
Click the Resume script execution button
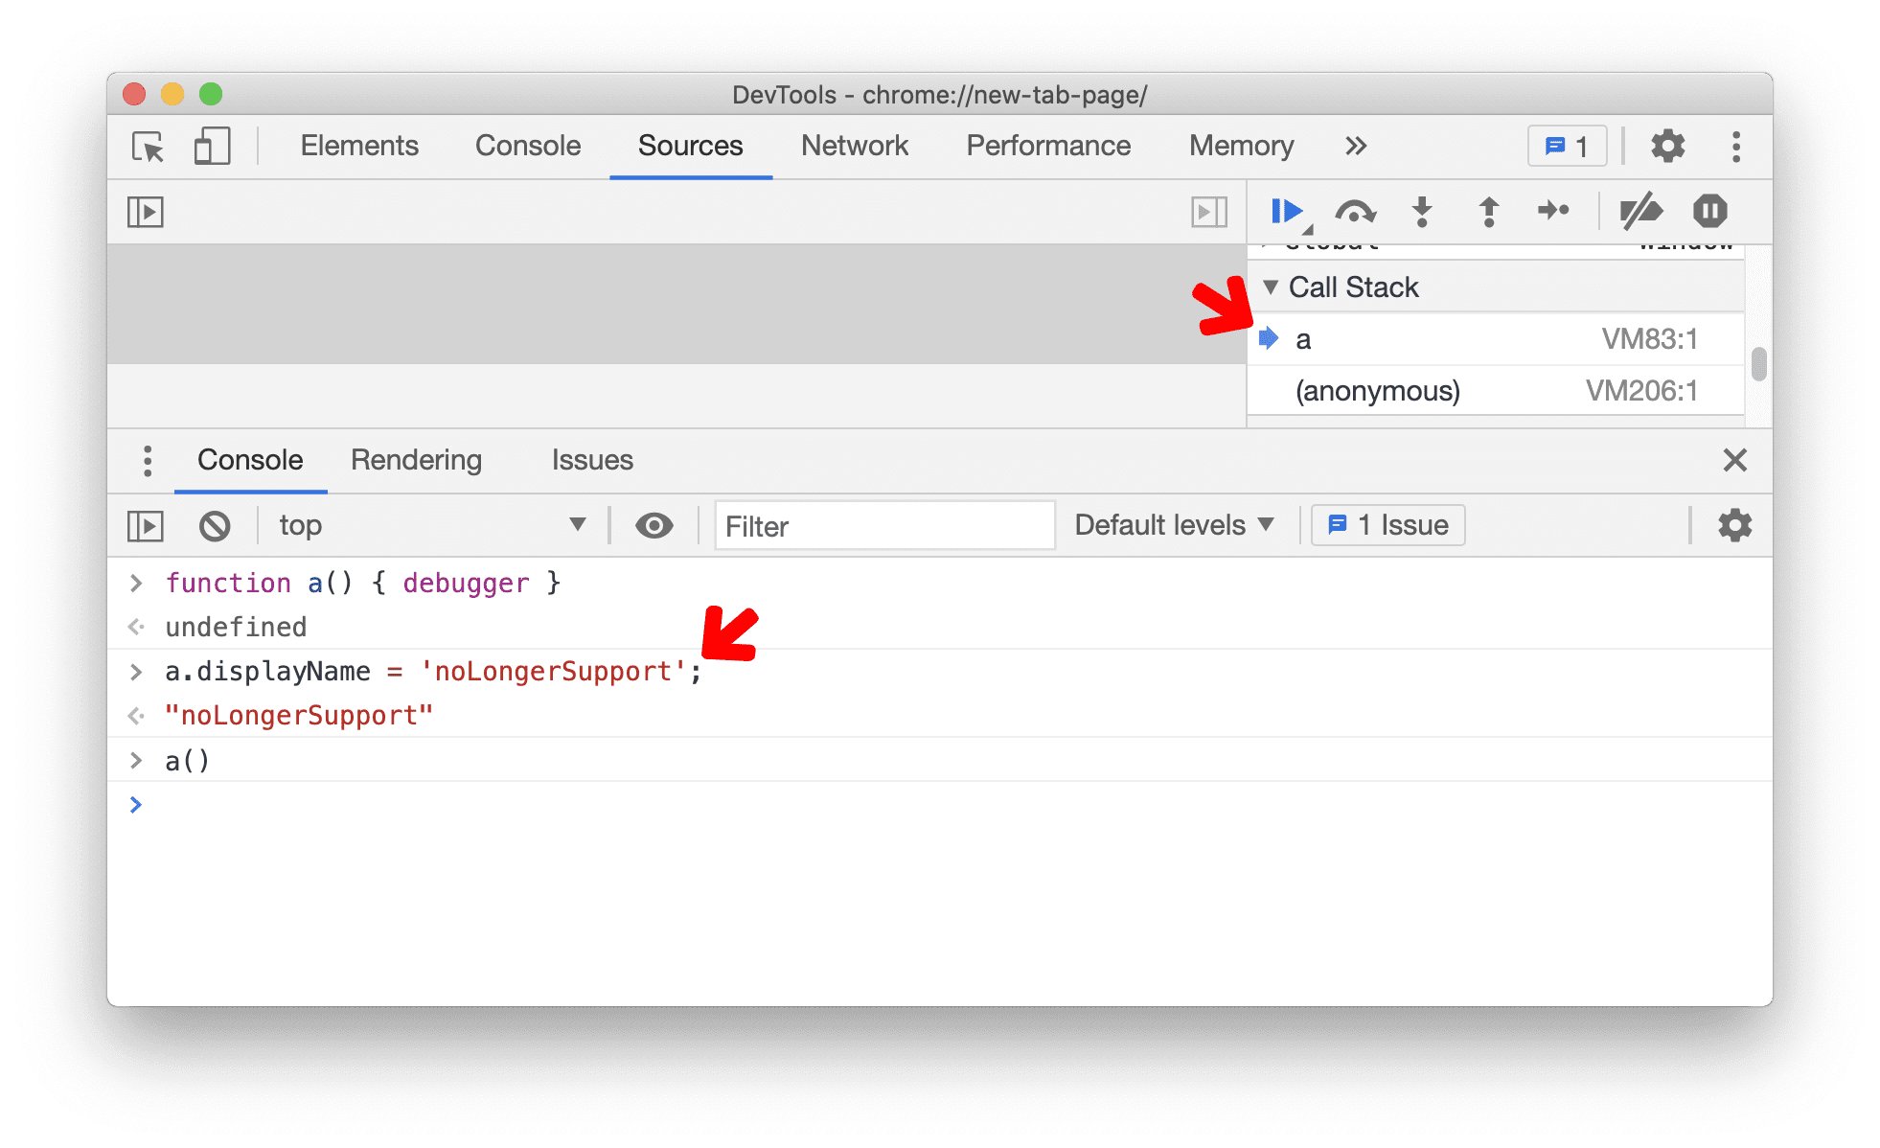click(x=1284, y=212)
